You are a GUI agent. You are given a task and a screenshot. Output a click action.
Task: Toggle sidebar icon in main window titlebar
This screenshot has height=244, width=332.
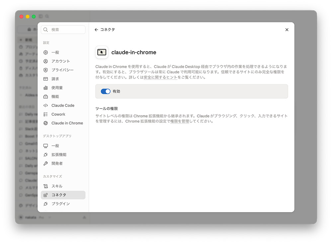tap(41, 16)
